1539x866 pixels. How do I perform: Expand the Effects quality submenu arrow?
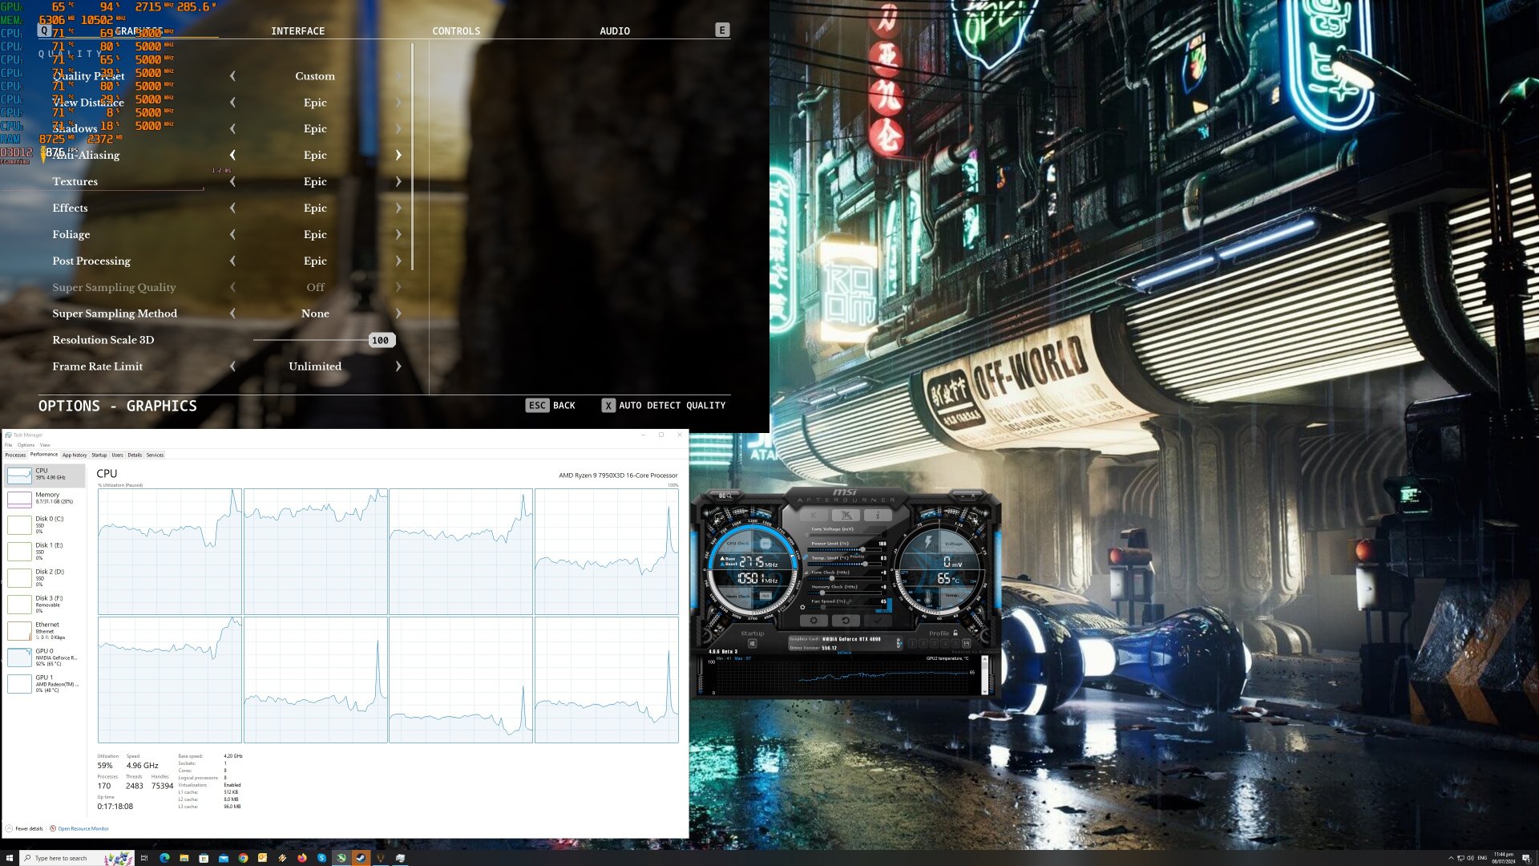pos(399,207)
